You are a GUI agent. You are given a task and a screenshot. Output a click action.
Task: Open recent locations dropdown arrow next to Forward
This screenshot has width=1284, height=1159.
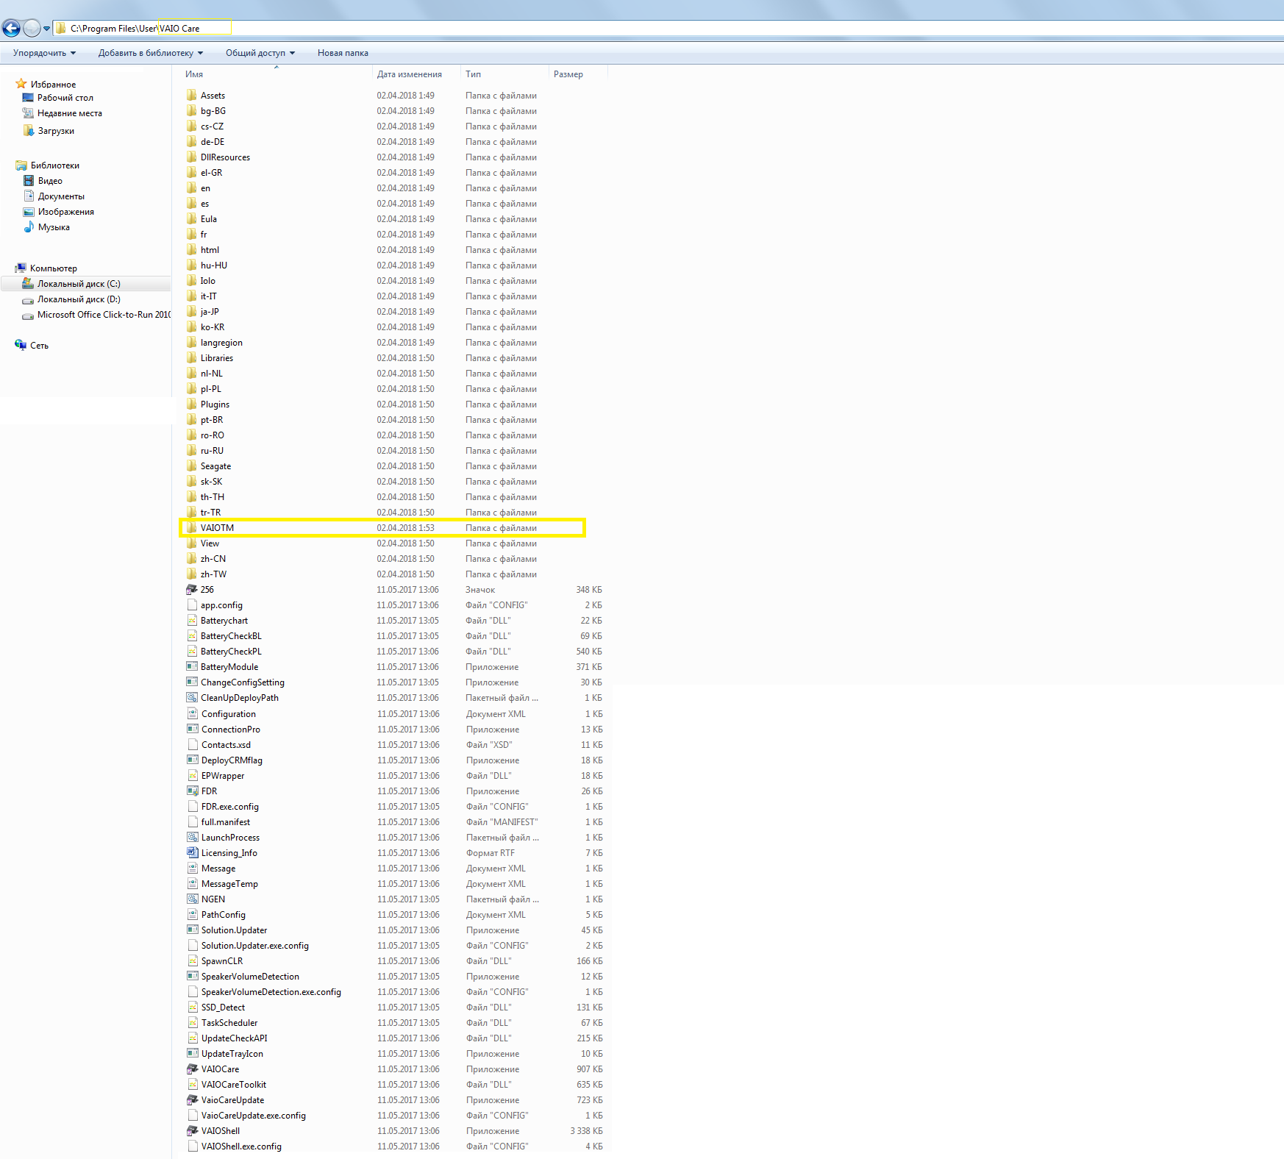[47, 29]
